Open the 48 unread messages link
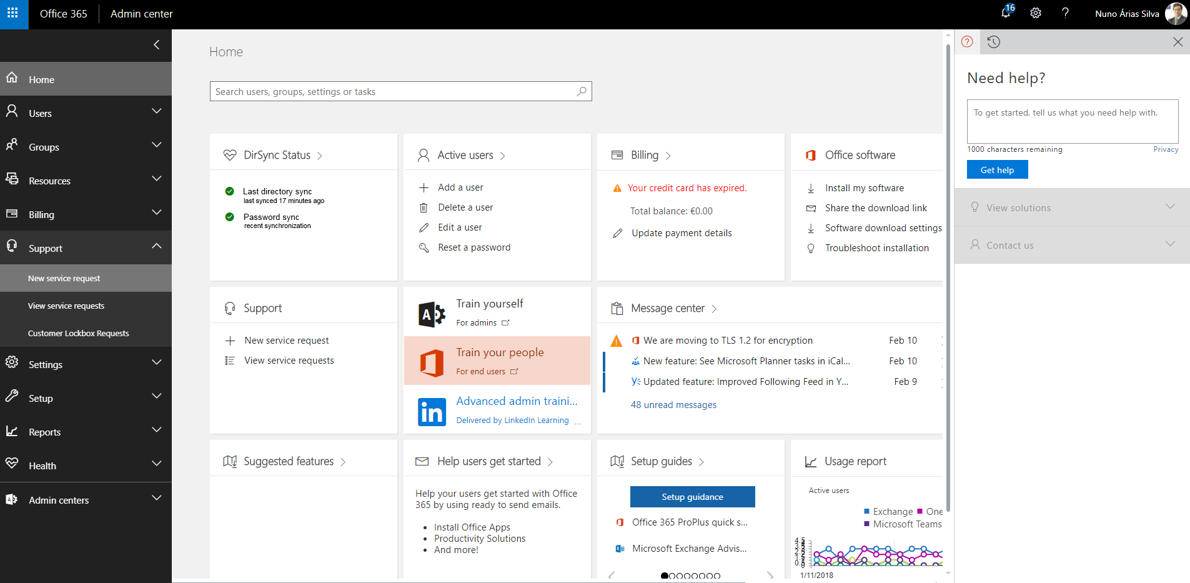This screenshot has height=583, width=1190. pos(673,405)
